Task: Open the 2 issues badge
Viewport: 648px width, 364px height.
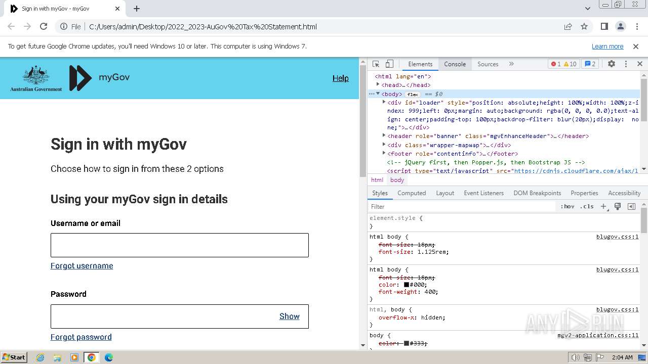Action: point(590,64)
